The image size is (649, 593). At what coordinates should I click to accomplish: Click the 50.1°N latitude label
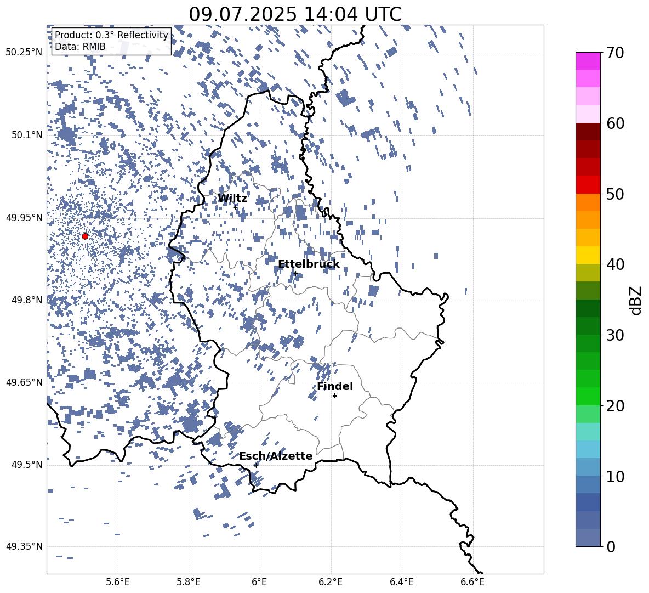(27, 135)
